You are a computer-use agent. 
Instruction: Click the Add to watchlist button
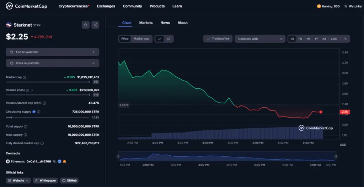tap(52, 52)
